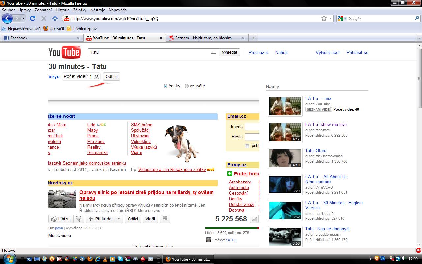Bookmark this page with the star icon
This screenshot has height=264, width=422.
[x=324, y=19]
